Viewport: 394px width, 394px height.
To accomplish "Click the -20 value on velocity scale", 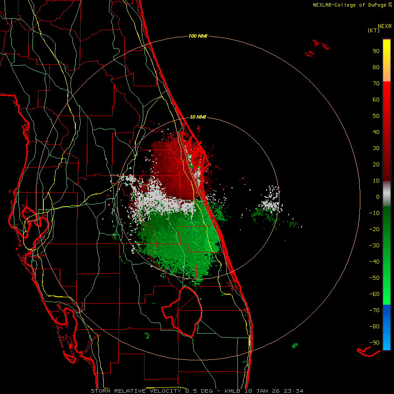I will click(374, 229).
